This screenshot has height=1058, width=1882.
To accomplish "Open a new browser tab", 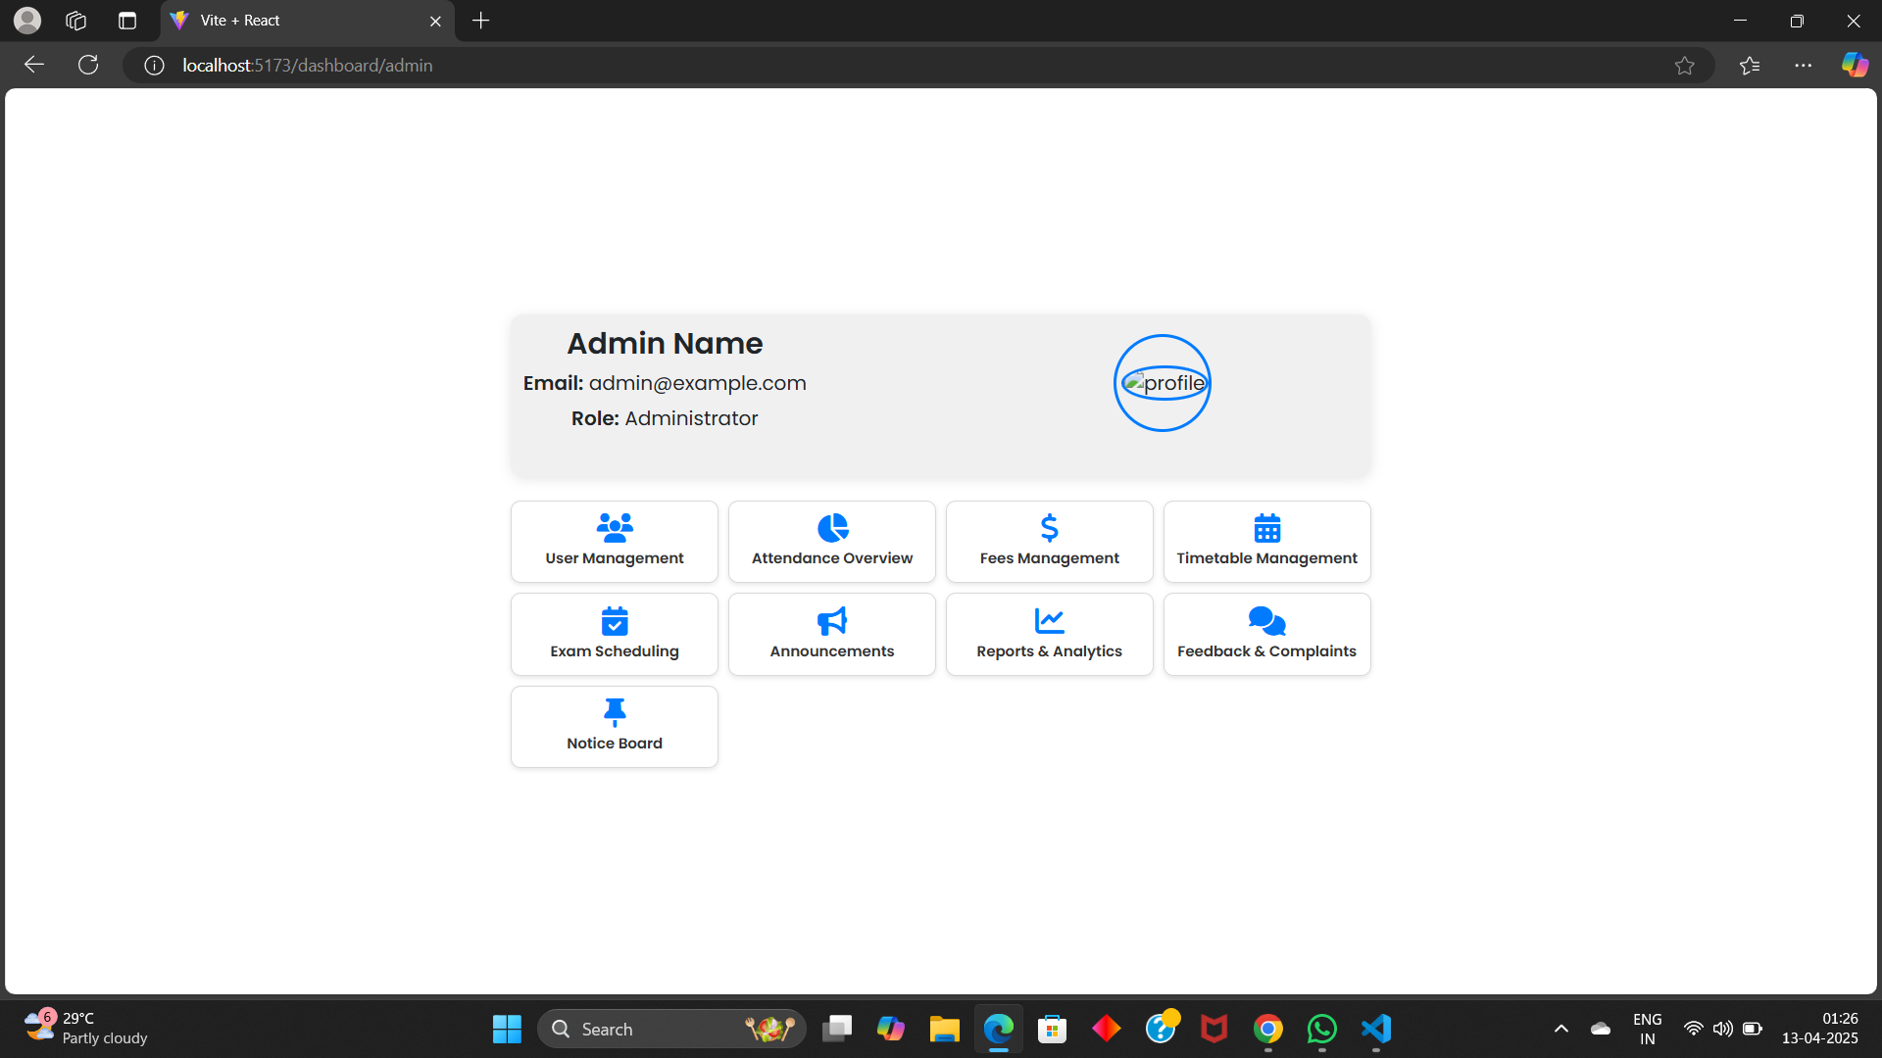I will tap(480, 21).
